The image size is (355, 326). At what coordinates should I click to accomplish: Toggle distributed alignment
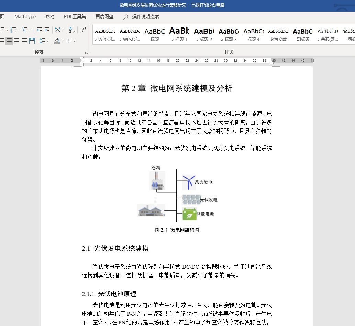pyautogui.click(x=32, y=41)
